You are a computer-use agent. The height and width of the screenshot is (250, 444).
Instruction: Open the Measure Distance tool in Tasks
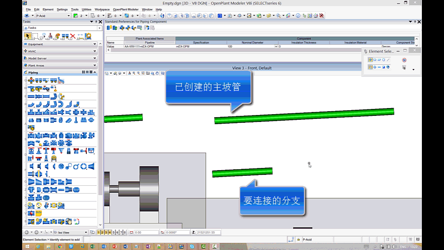click(x=80, y=36)
